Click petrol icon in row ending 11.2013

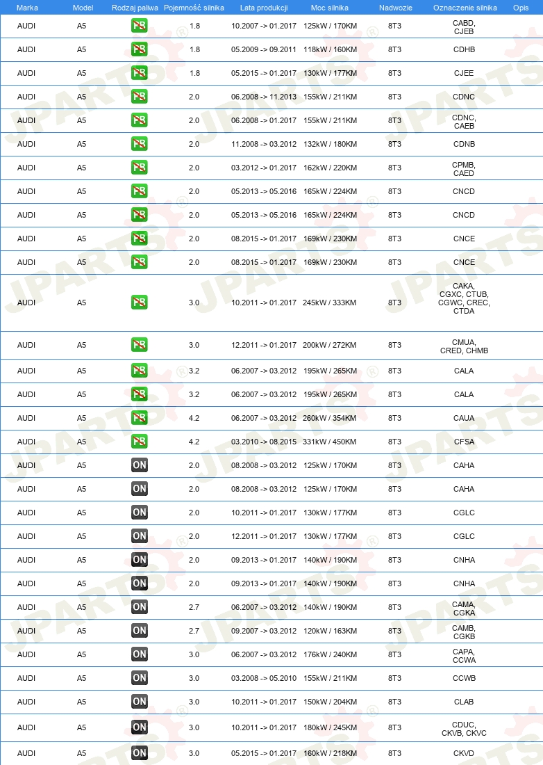(x=140, y=97)
